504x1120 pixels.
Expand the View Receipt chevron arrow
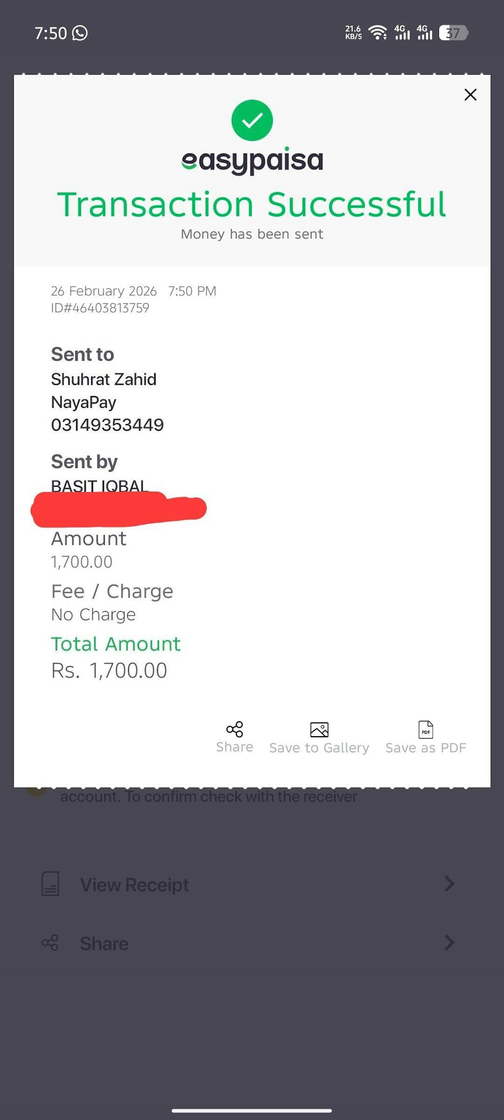point(449,884)
